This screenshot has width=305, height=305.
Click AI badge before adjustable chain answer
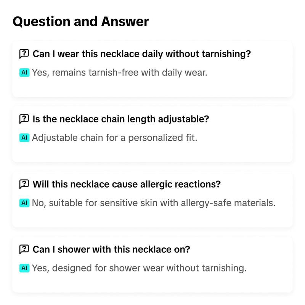pyautogui.click(x=24, y=138)
